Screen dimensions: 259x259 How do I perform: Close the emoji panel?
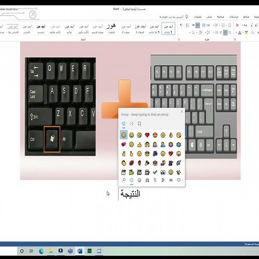[x=182, y=112]
